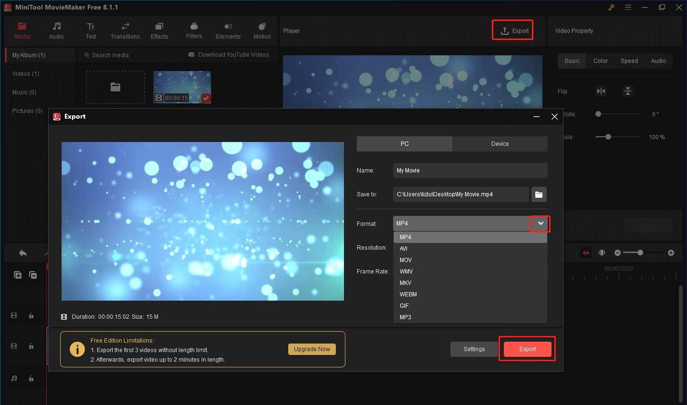This screenshot has height=405, width=687.
Task: Open the hamburger menu in the title bar
Action: coord(628,7)
